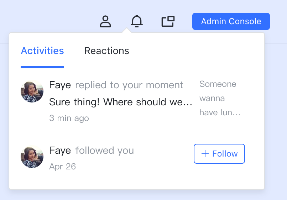Switch to the Reactions tab

pos(106,51)
